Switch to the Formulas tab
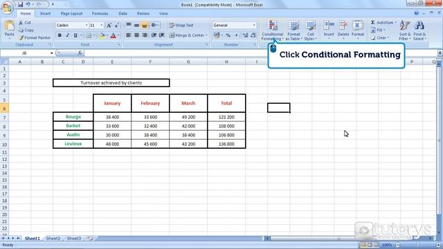The image size is (443, 249). click(x=100, y=14)
